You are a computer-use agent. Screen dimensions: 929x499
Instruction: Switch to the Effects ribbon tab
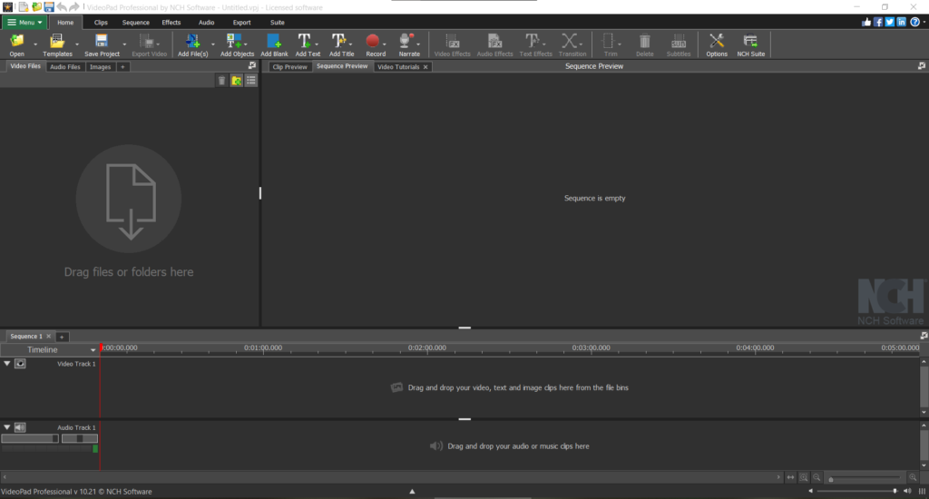click(x=171, y=22)
